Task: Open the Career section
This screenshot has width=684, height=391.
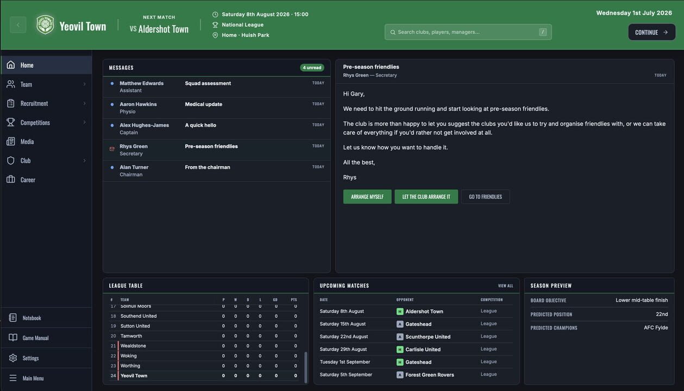Action: [46, 179]
